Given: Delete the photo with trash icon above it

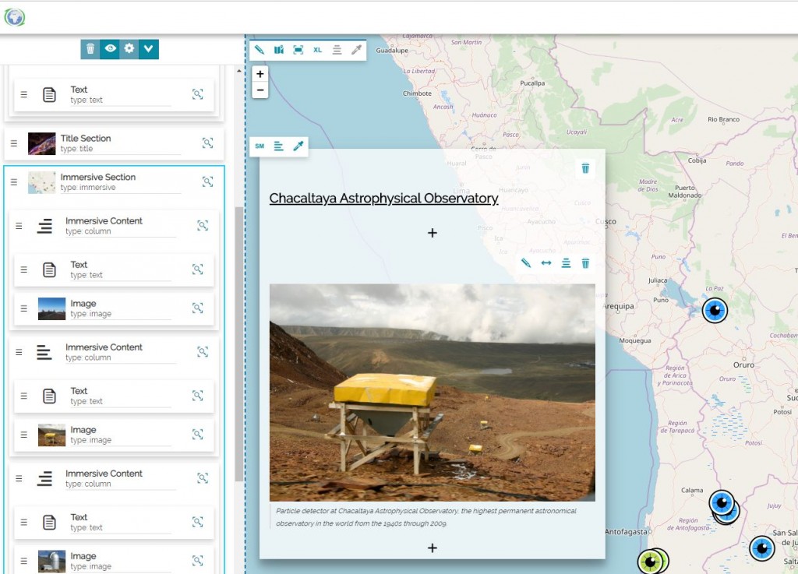Looking at the screenshot, I should coord(585,262).
